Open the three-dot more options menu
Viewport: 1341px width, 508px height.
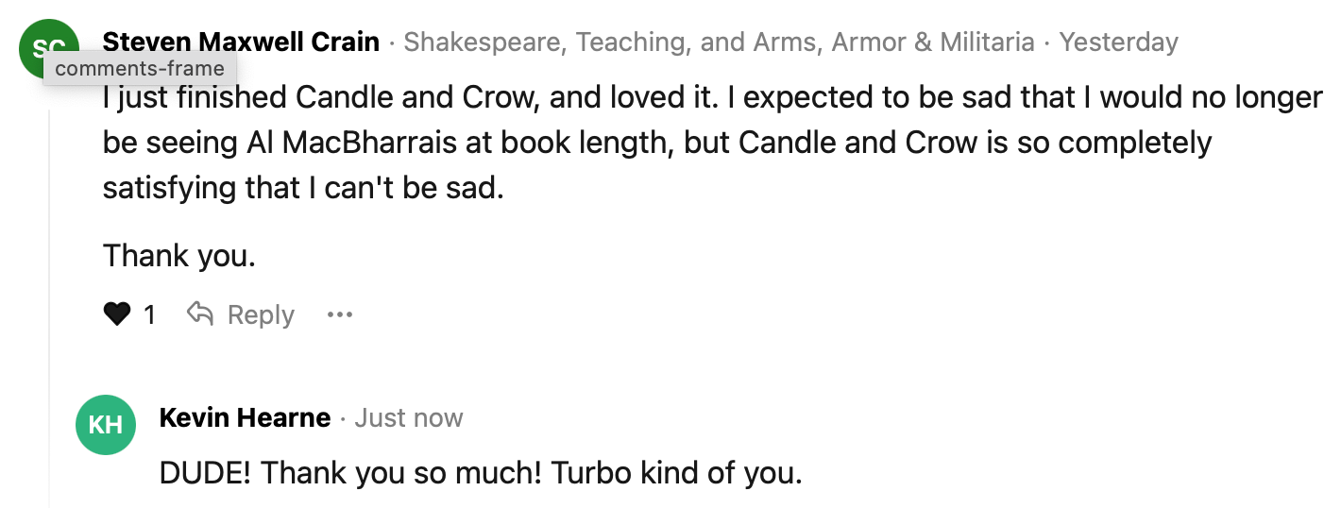[x=339, y=314]
